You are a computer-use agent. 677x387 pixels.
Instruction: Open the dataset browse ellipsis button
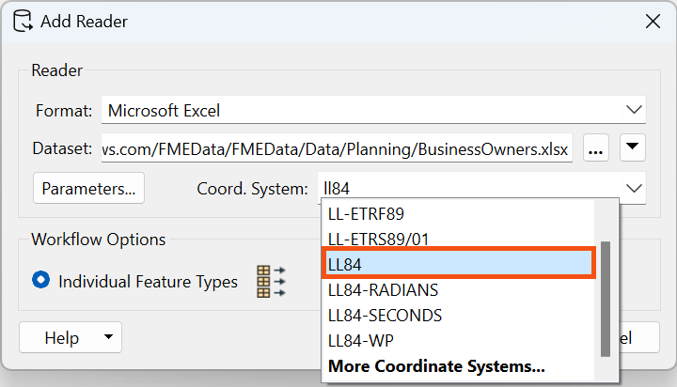(597, 148)
